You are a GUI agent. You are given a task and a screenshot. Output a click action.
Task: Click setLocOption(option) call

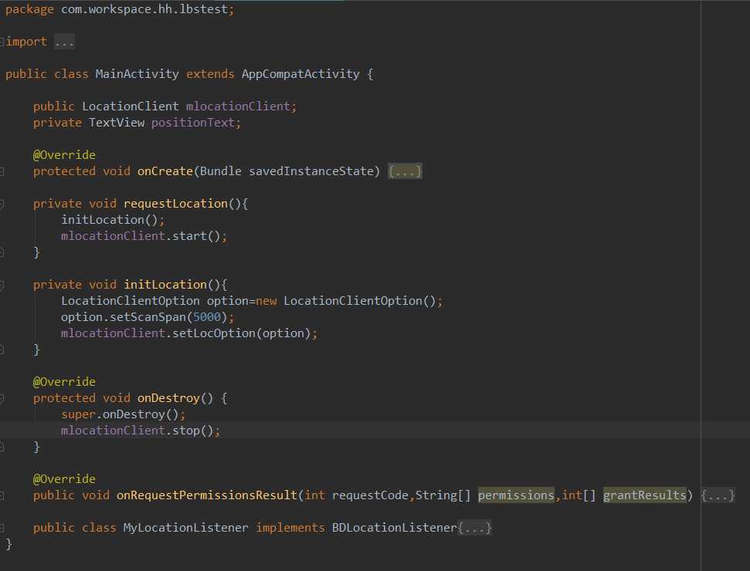[x=242, y=333]
